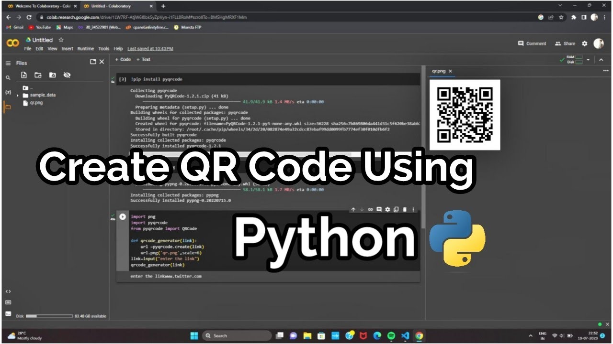Open the Command palette icon in sidebar
Screen dimensions: 613x344
[x=8, y=302]
